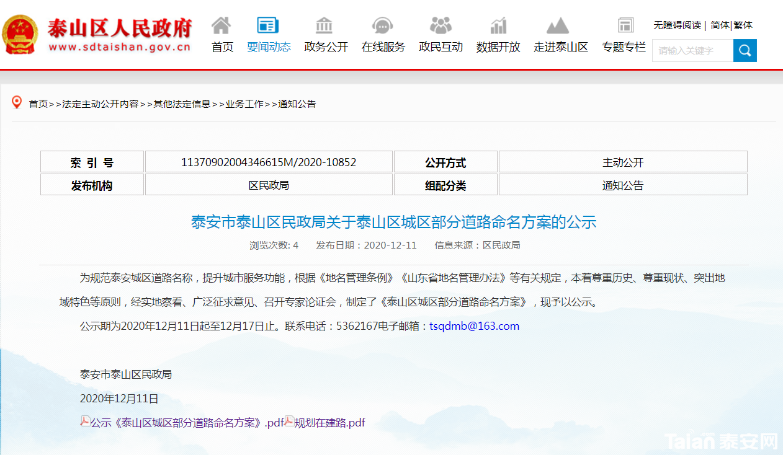The image size is (783, 455).
Task: Click breadcrumb link 通知公告
Action: coord(297,104)
